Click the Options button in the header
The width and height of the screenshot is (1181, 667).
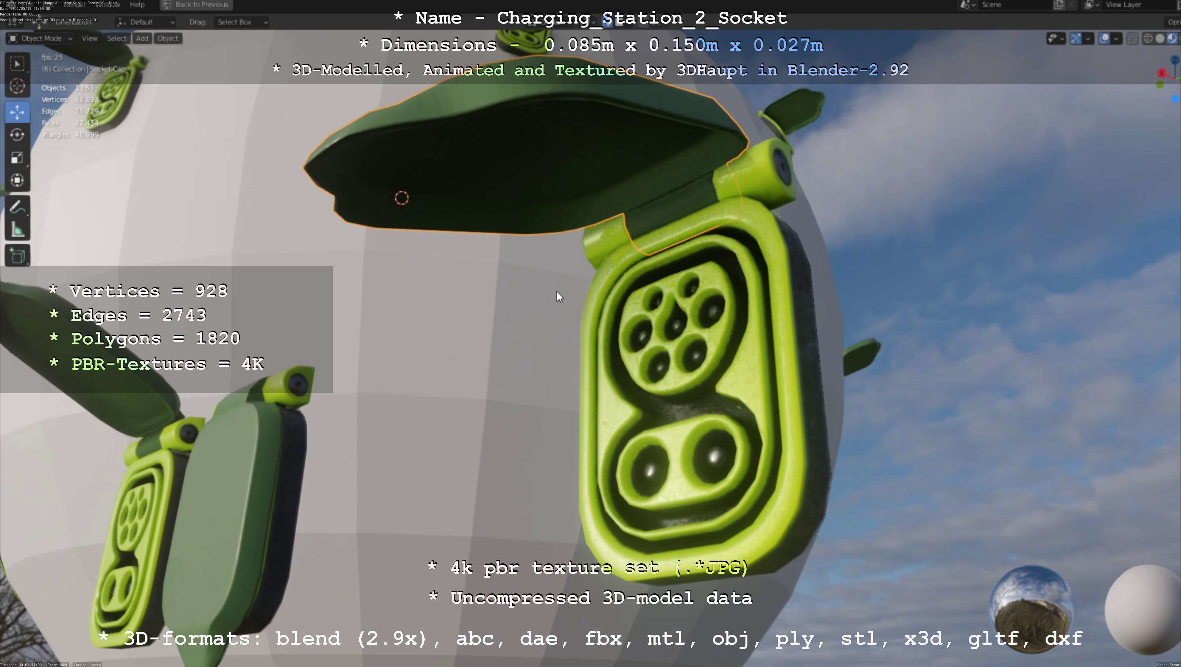(1173, 22)
